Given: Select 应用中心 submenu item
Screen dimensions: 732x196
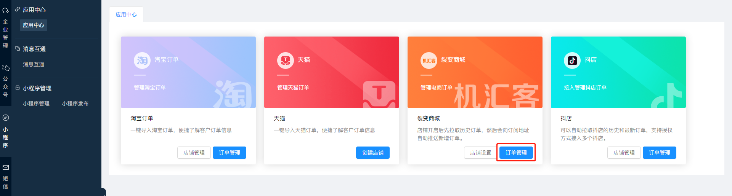Looking at the screenshot, I should 34,25.
